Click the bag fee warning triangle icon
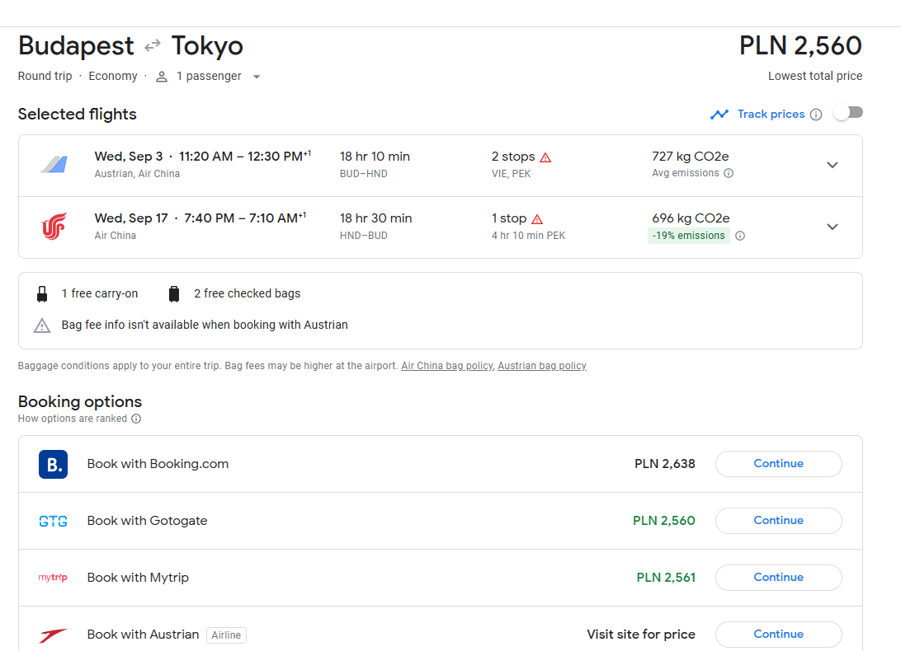Screen dimensions: 901x651 click(42, 326)
